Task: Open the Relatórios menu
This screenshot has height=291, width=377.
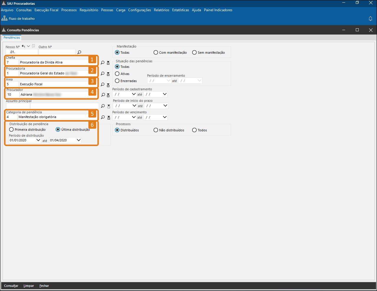Action: pyautogui.click(x=162, y=10)
